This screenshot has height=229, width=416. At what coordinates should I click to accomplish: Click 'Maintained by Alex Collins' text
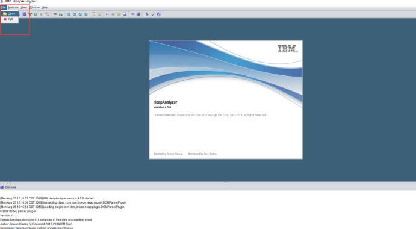click(202, 154)
